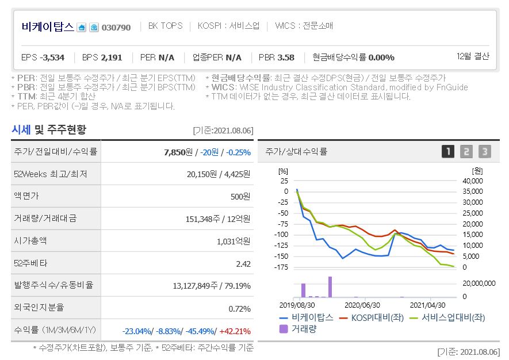Toggle the KOSPI대비(좌) legend series
Screen dimensions: 509x360
372,317
